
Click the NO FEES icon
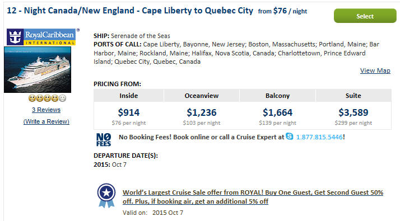[104, 140]
